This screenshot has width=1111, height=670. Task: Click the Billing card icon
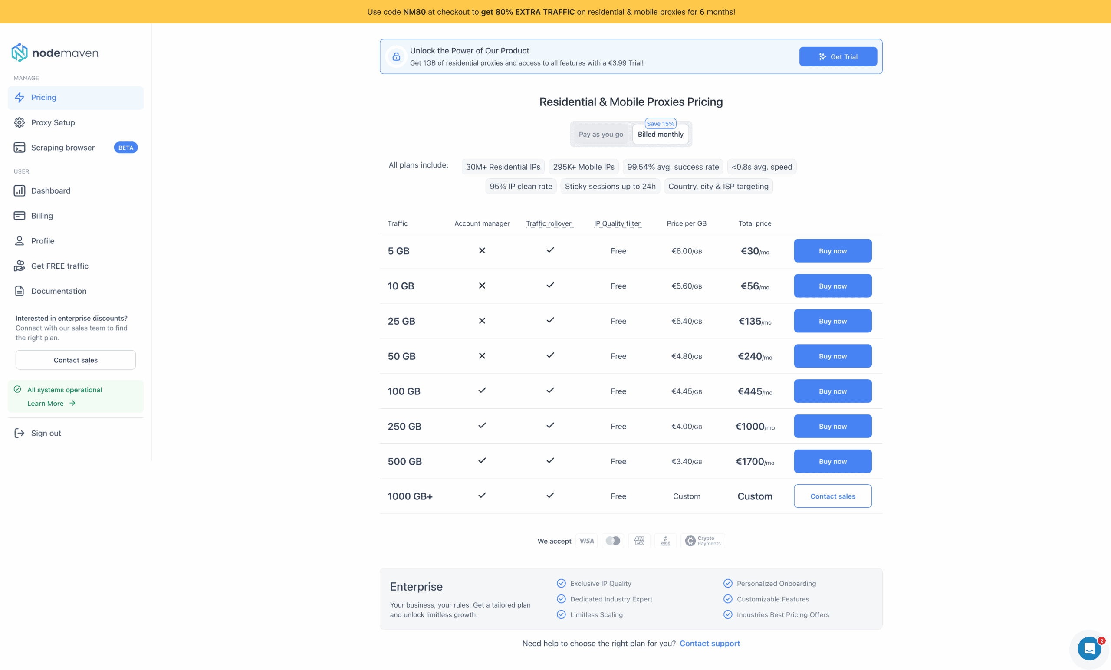20,216
